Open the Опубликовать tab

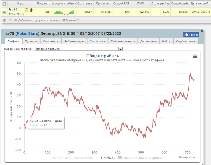click(186, 41)
